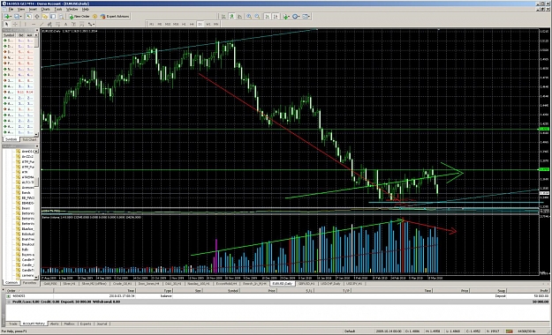Select the horizontal line drawing tool
The height and width of the screenshot is (335, 552).
(34, 24)
